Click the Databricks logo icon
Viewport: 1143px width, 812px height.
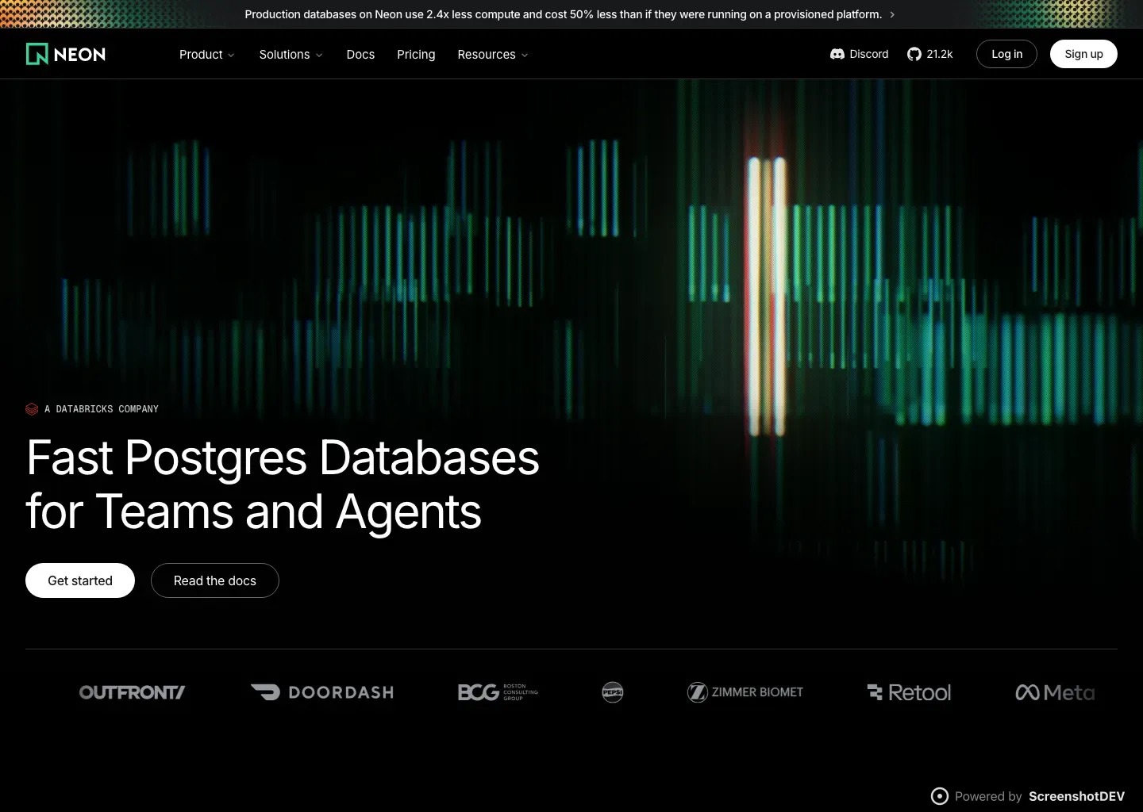pos(32,409)
